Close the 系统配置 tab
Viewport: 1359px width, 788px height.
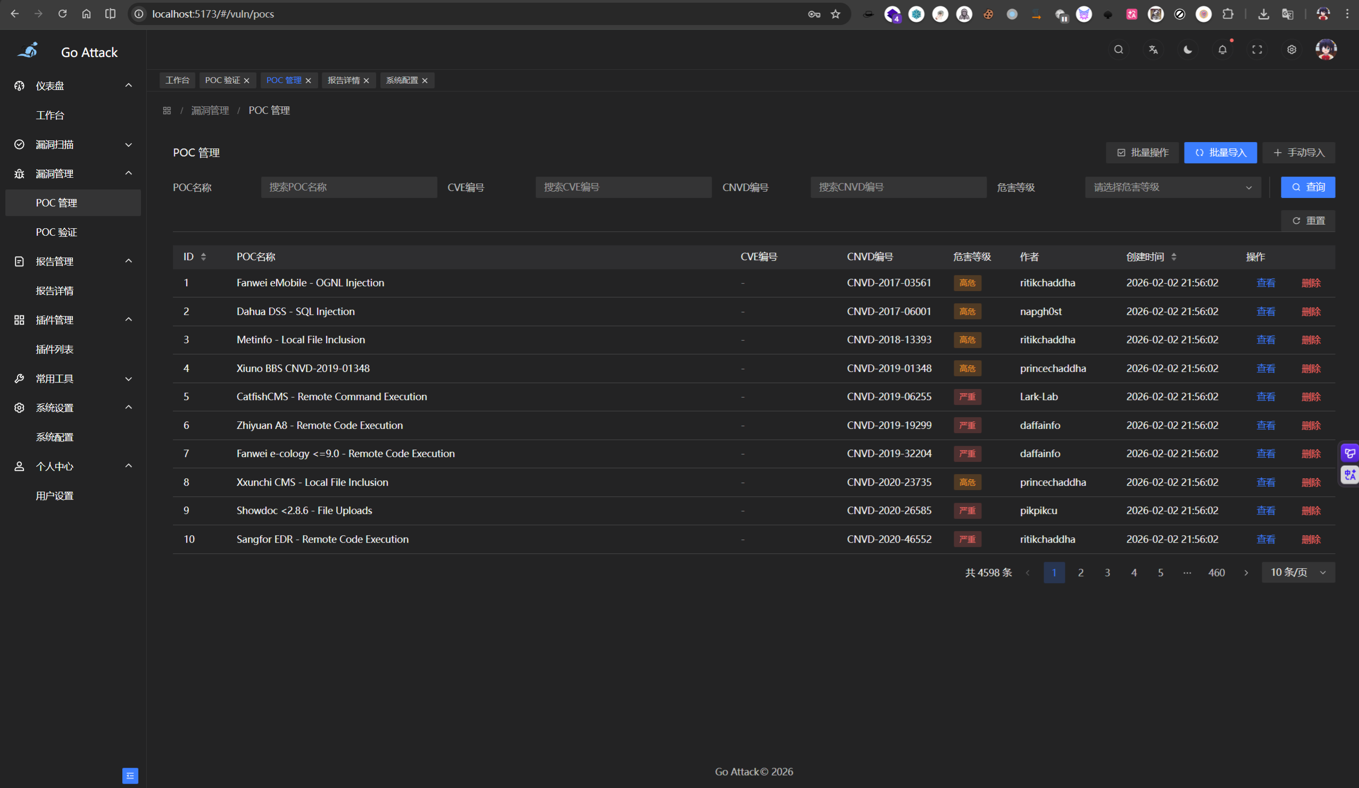[424, 80]
